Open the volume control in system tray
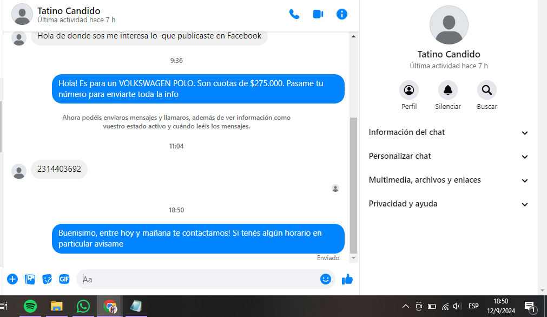This screenshot has height=317, width=547. click(x=457, y=306)
